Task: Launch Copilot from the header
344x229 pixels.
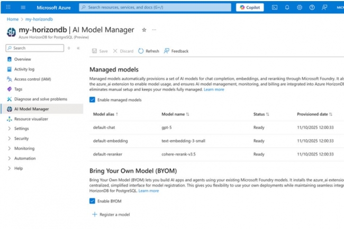Action: click(x=250, y=7)
